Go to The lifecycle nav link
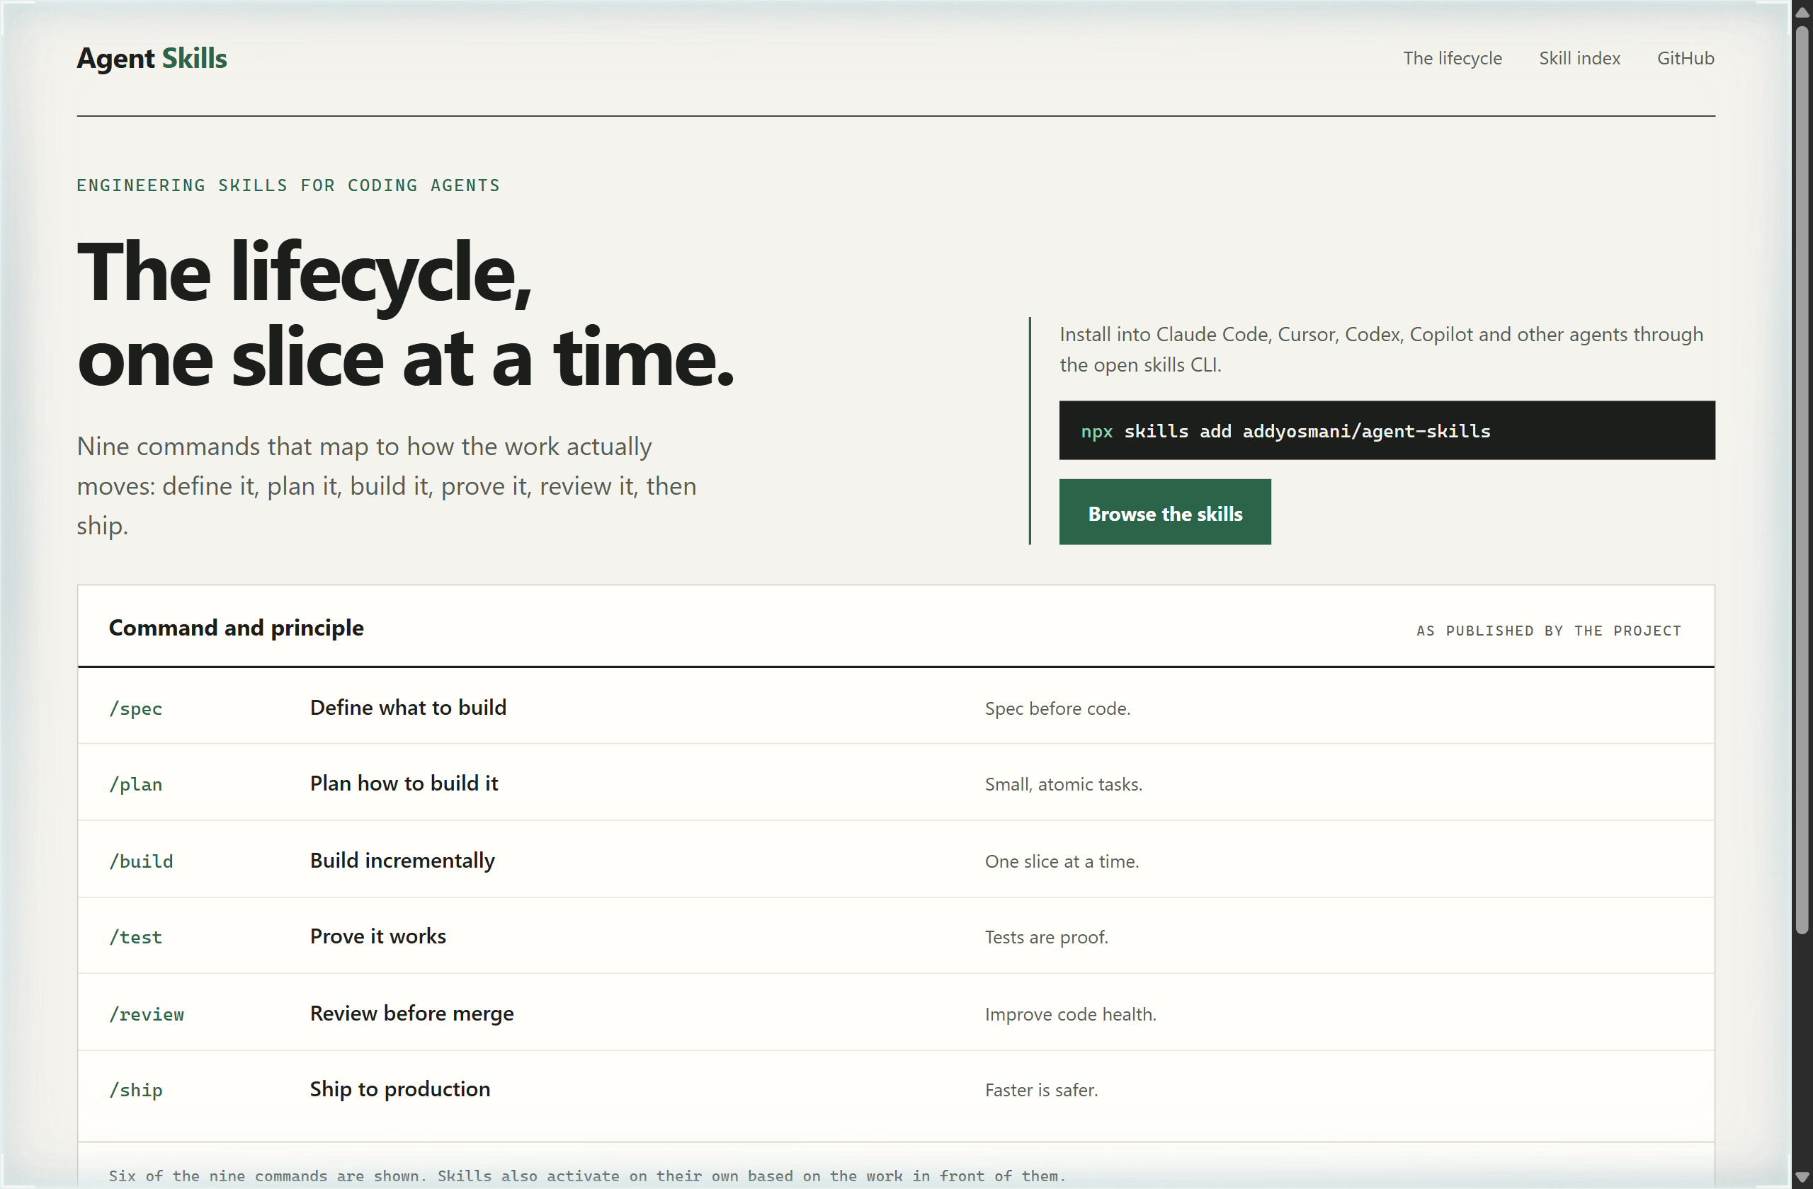Image resolution: width=1813 pixels, height=1189 pixels. tap(1452, 59)
